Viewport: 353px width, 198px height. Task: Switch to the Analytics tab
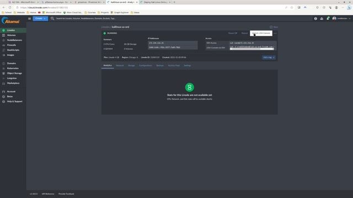pos(108,65)
